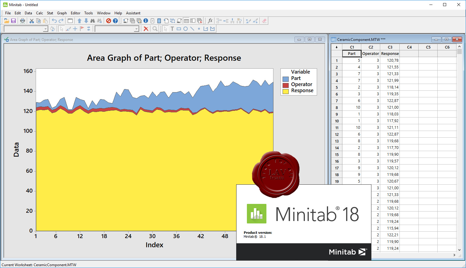Click the Index x-axis label

(154, 245)
